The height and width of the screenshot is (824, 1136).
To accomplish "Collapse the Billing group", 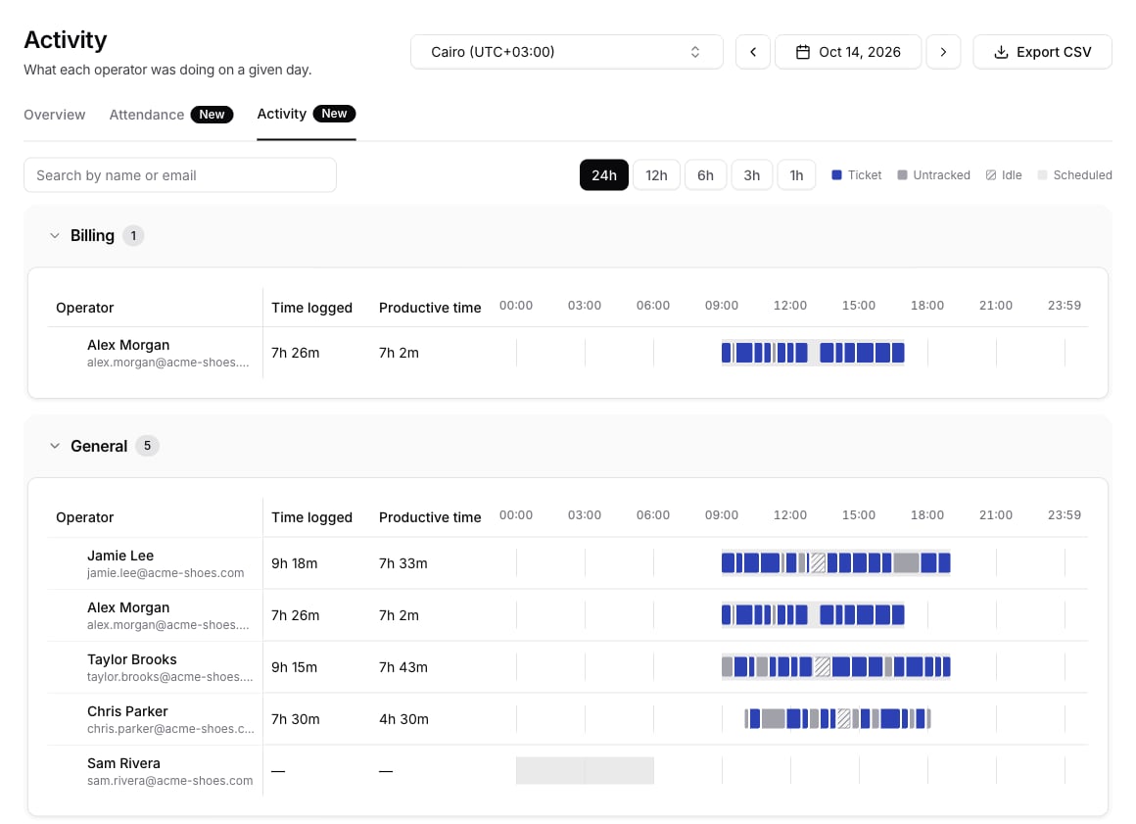I will pyautogui.click(x=54, y=235).
